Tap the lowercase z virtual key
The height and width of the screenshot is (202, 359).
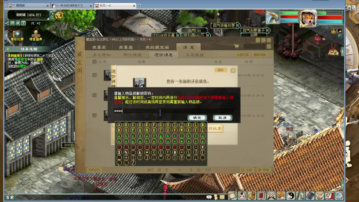point(202,141)
